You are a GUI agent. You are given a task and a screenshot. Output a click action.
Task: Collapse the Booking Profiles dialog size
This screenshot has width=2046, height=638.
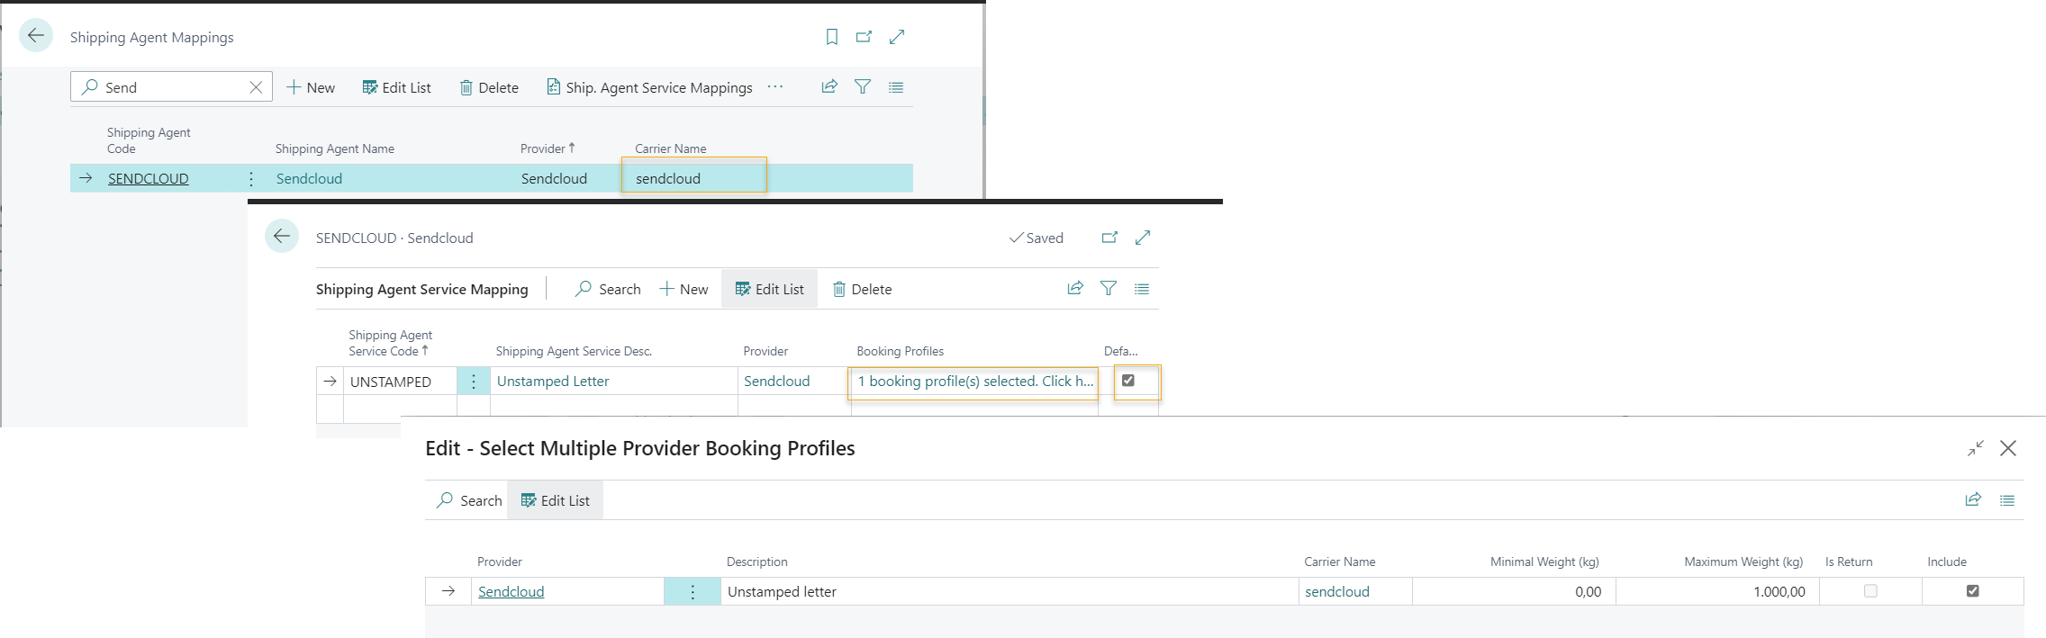pos(1976,448)
